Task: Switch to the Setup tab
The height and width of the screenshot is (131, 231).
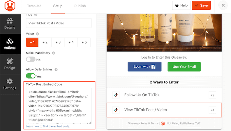Action: pyautogui.click(x=58, y=6)
